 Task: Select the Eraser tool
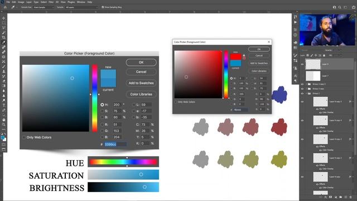4,81
